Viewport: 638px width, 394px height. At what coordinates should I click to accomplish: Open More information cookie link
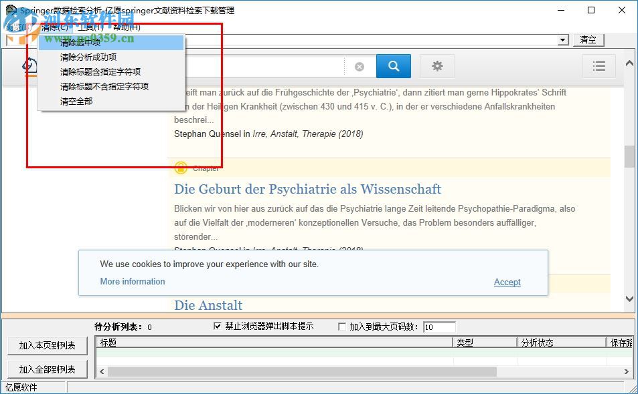point(133,281)
